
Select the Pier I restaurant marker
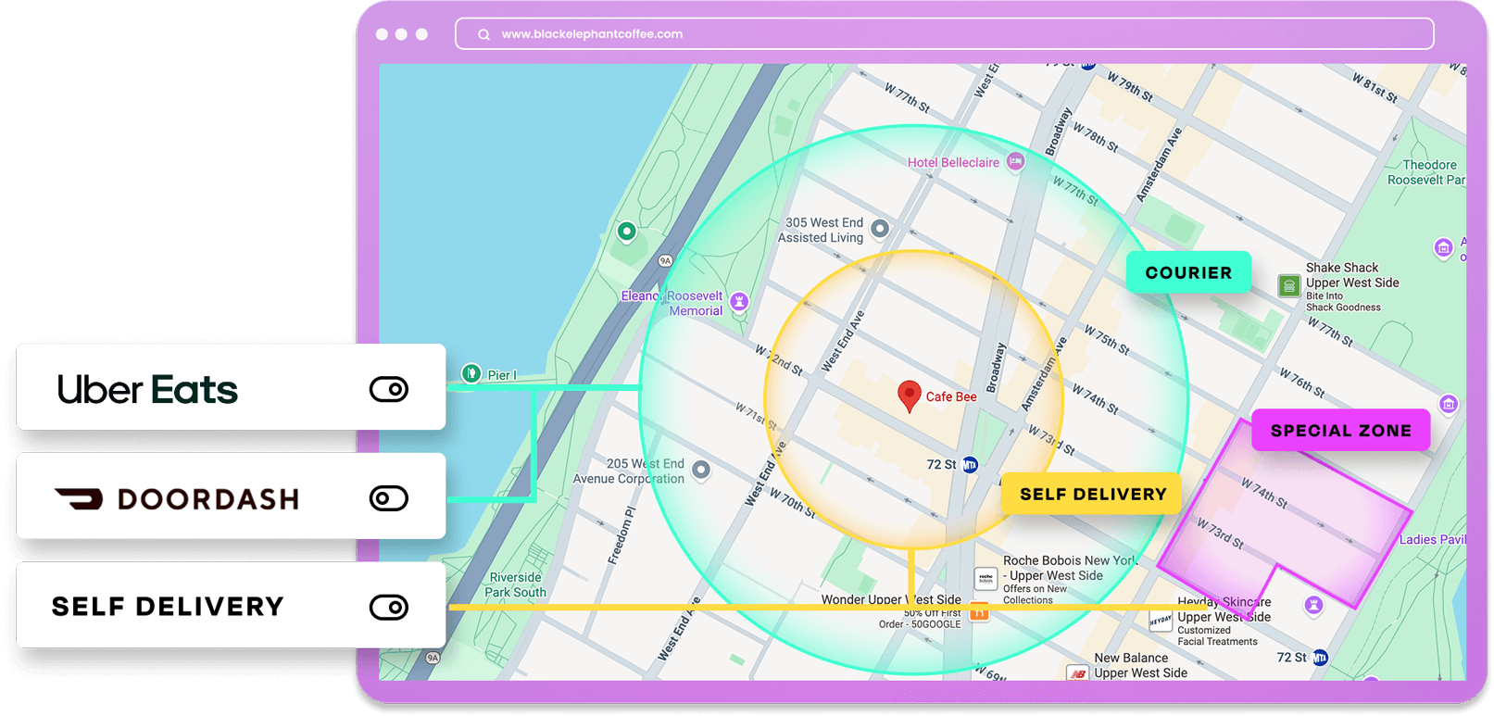tap(471, 373)
